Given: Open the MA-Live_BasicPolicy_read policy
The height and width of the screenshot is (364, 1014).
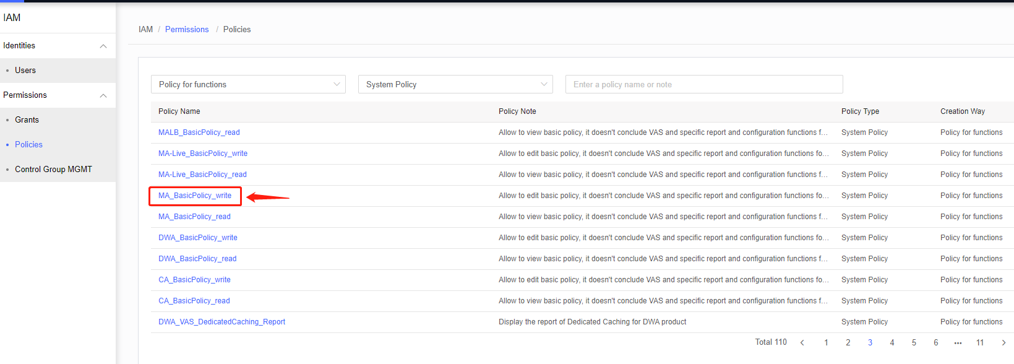Looking at the screenshot, I should pos(202,175).
